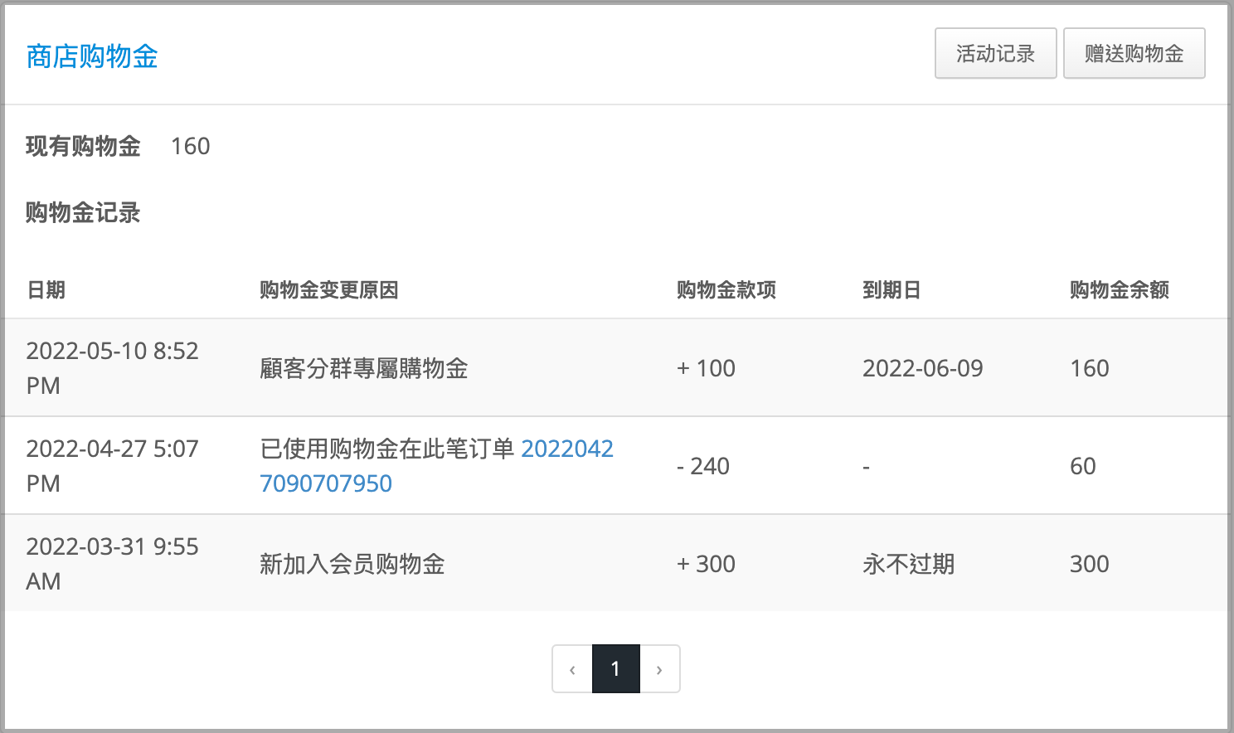Click the 赠送购物金 button
The height and width of the screenshot is (733, 1234).
[1134, 54]
